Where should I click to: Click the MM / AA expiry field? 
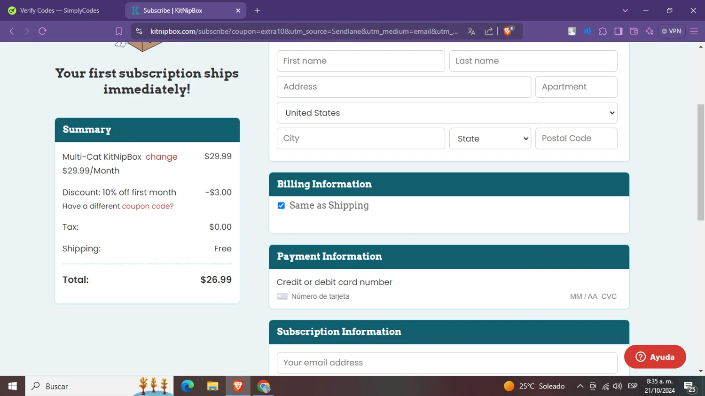(x=583, y=296)
